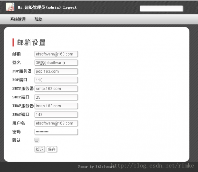Open the 系统管理 menu
The width and height of the screenshot is (198, 172).
[x=18, y=19]
